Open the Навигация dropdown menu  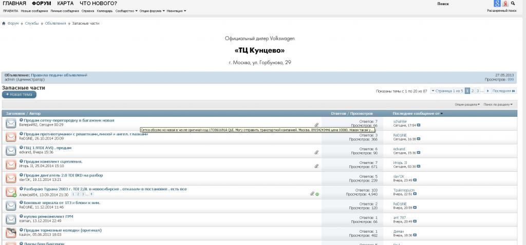pyautogui.click(x=176, y=11)
